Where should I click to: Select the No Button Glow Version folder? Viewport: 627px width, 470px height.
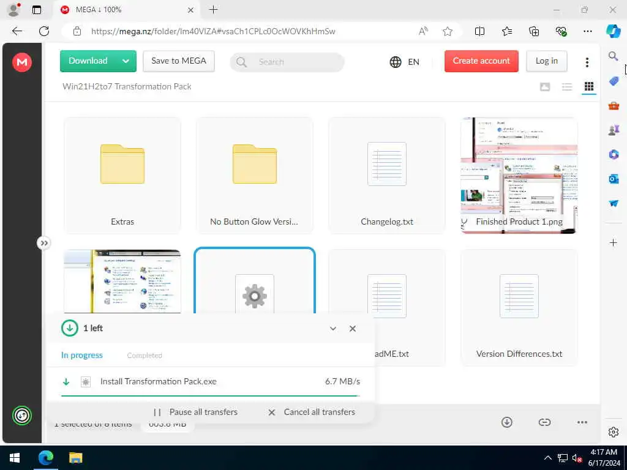tap(255, 175)
